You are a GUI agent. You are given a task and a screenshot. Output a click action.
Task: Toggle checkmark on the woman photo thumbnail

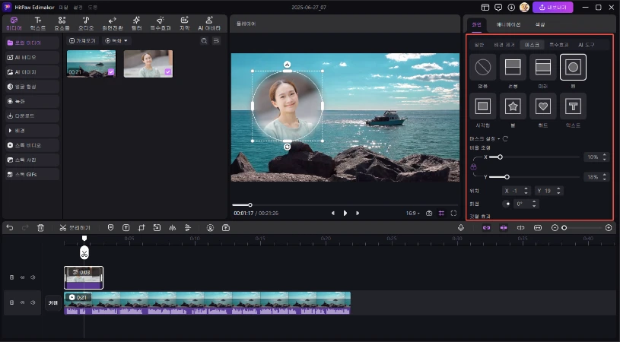pos(168,72)
